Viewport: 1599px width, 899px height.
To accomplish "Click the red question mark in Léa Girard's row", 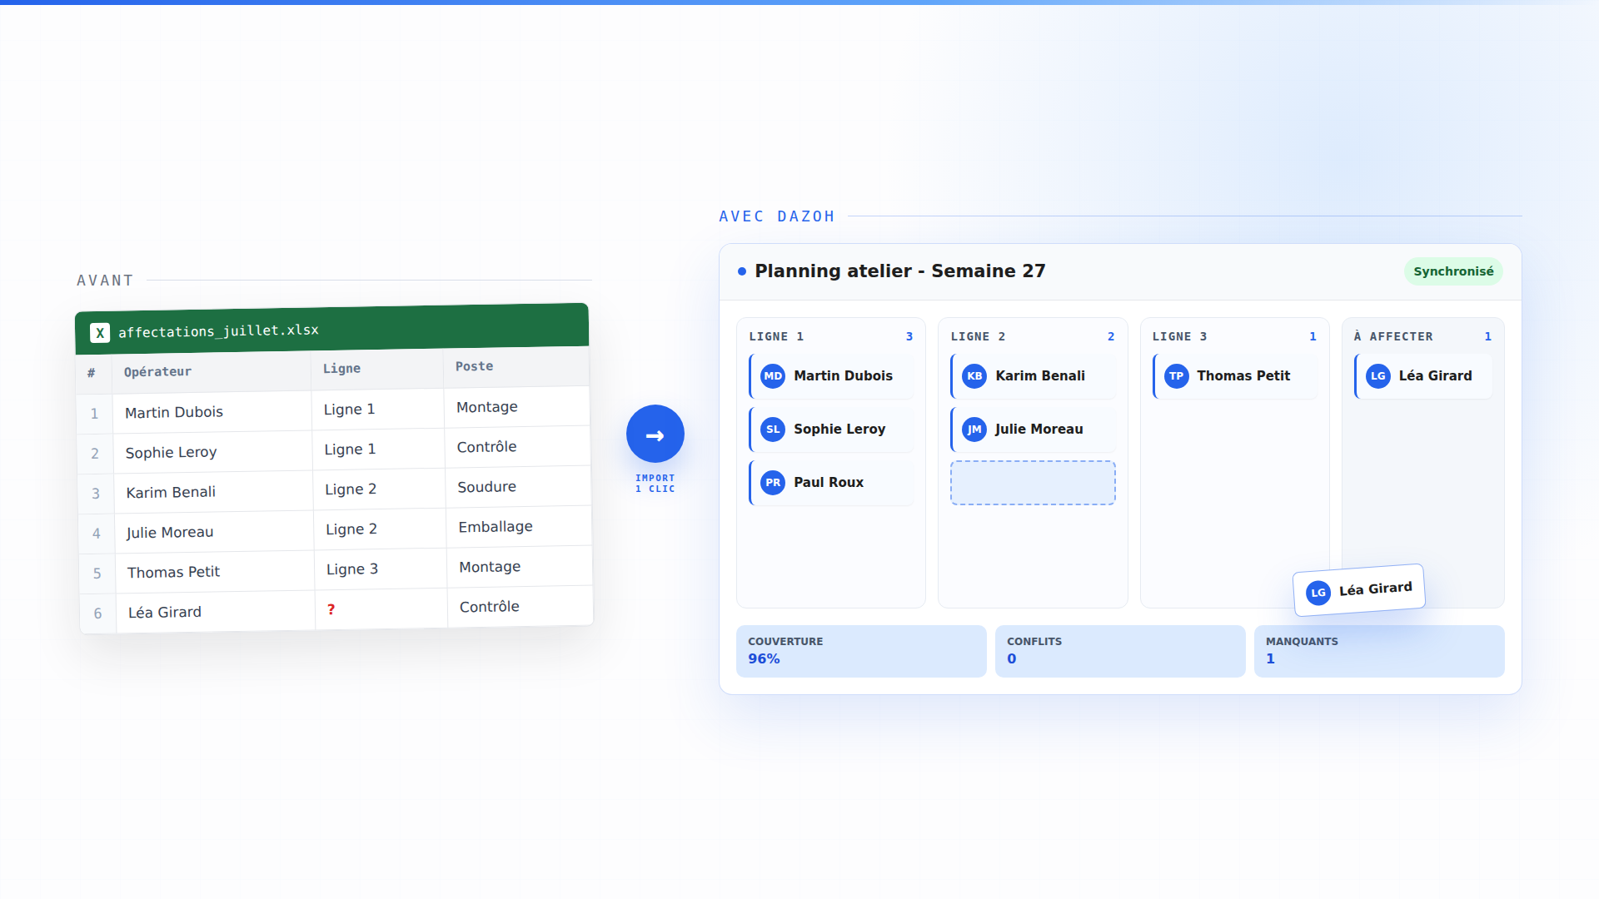I will [331, 609].
